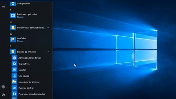Select the Herramientas administrativas folder label
Image resolution: width=176 pixels, height=99 pixels.
pos(31,28)
